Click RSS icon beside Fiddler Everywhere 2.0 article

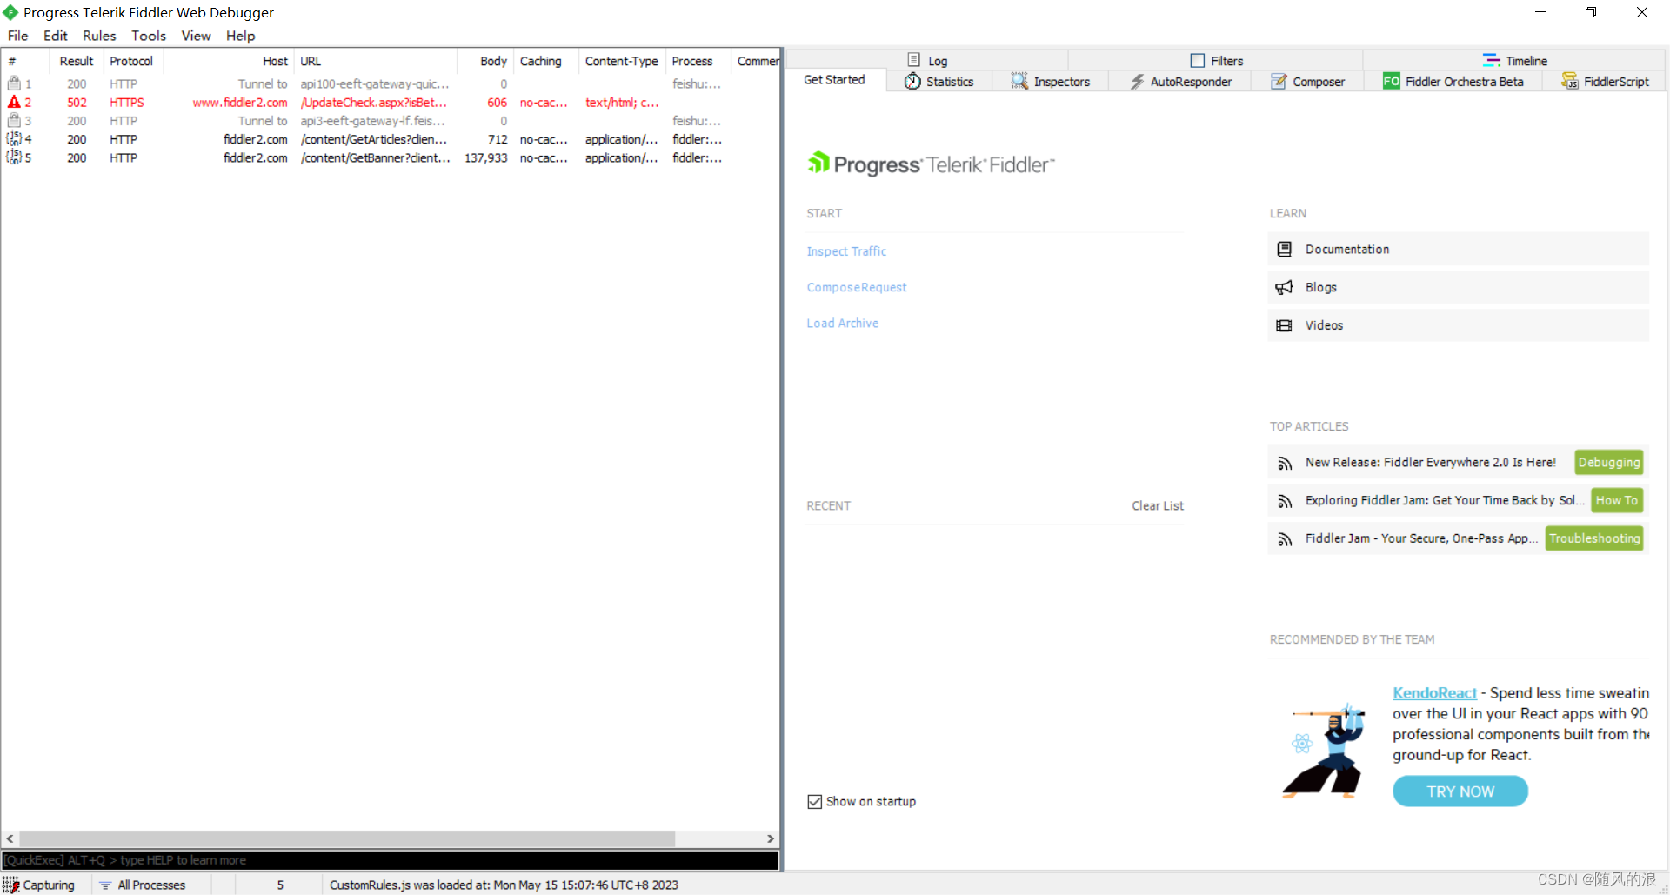pyautogui.click(x=1284, y=463)
